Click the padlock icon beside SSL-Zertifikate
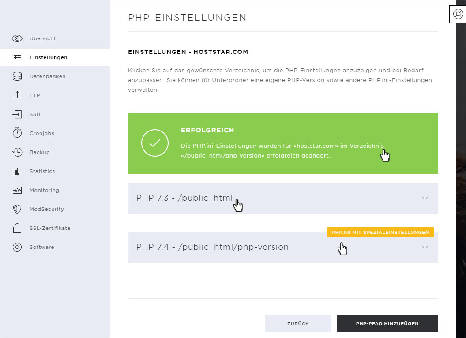 coord(17,228)
